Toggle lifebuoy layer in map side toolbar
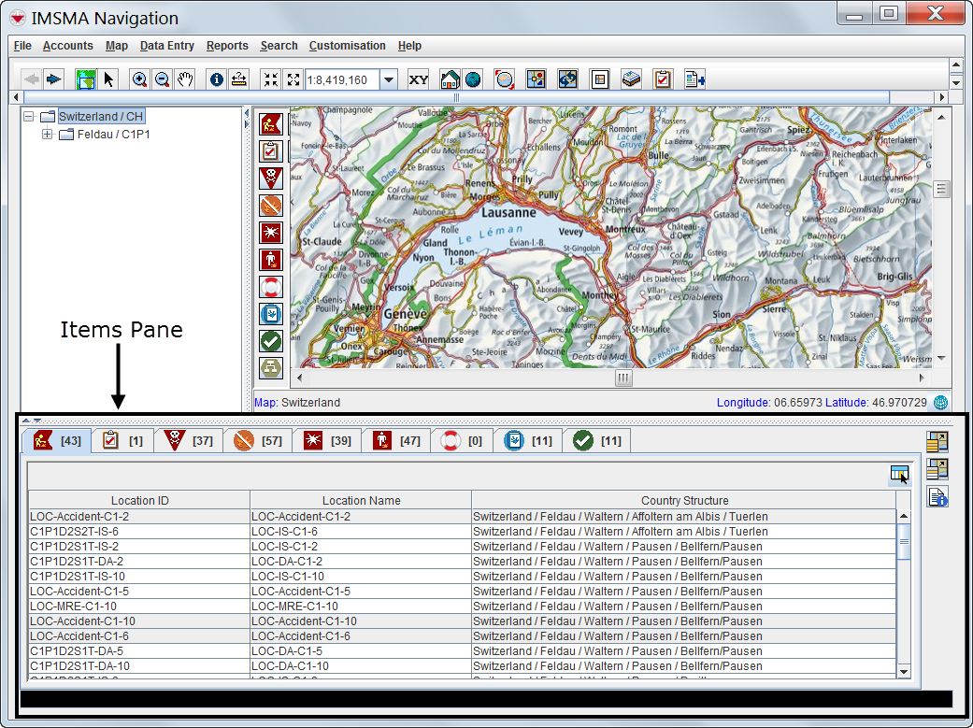This screenshot has height=728, width=973. coord(270,287)
